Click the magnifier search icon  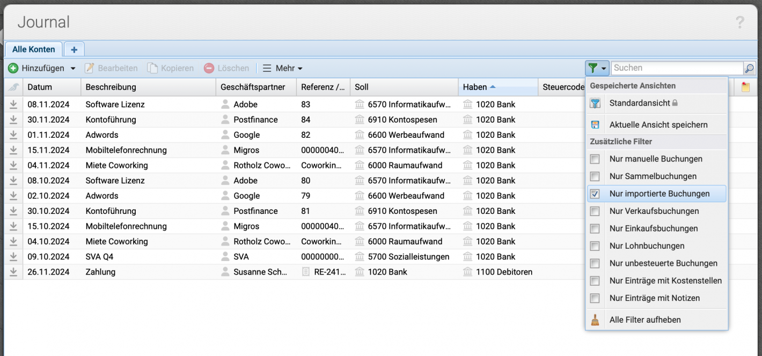pyautogui.click(x=749, y=68)
